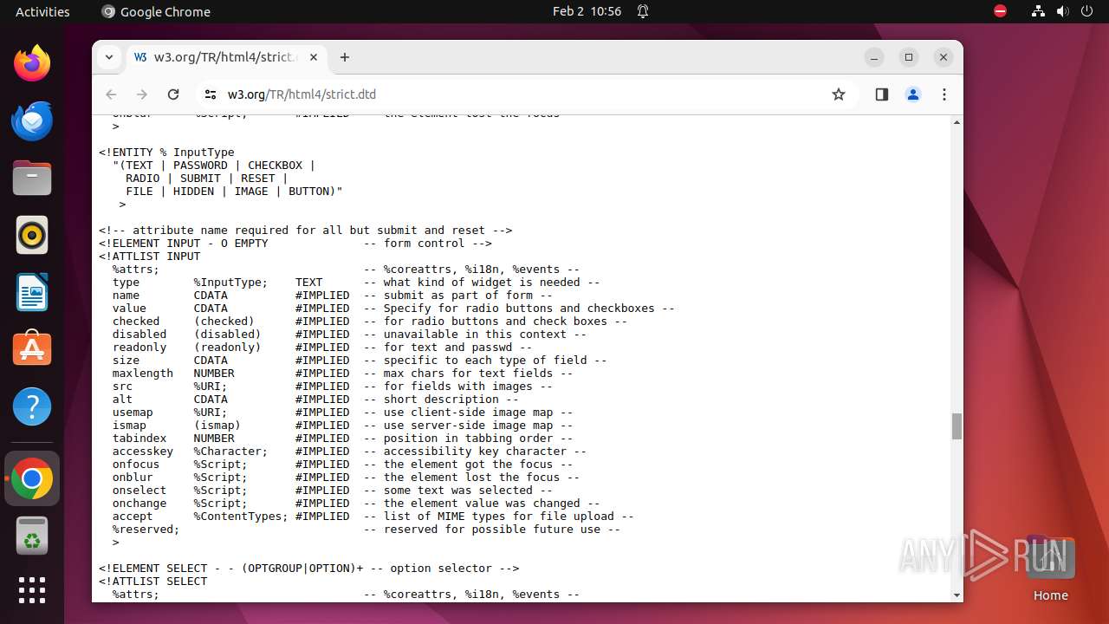Viewport: 1109px width, 624px height.
Task: Click the text '<!ATTLIST INPUT'
Action: click(x=149, y=257)
